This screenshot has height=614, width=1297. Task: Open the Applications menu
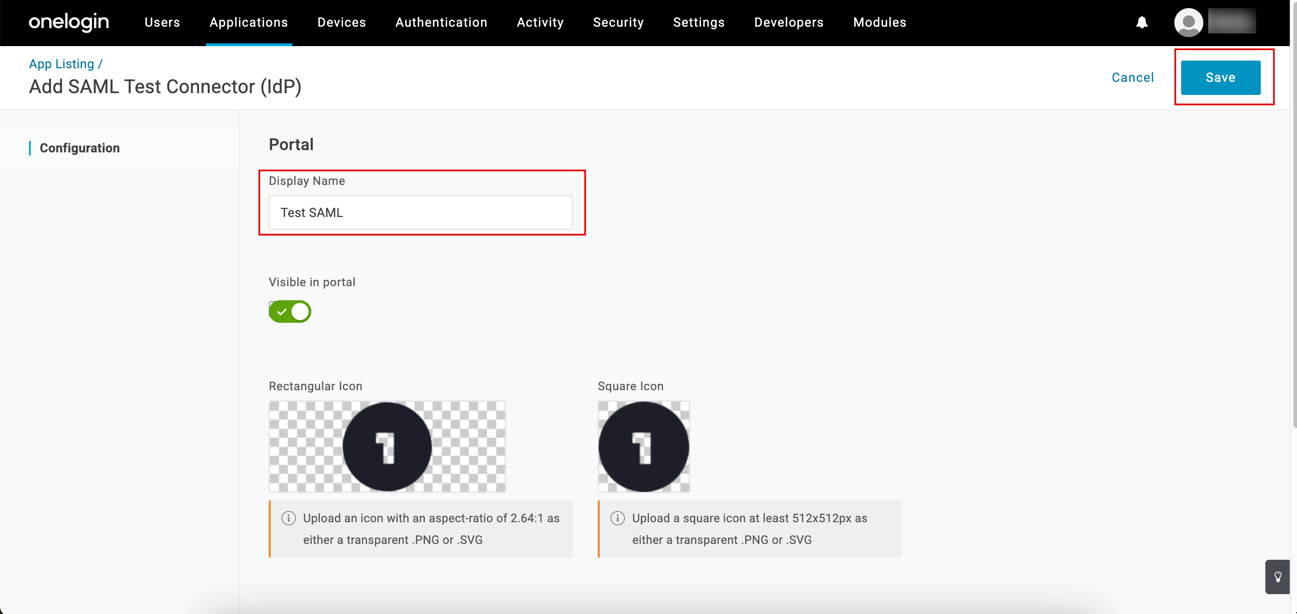[249, 22]
